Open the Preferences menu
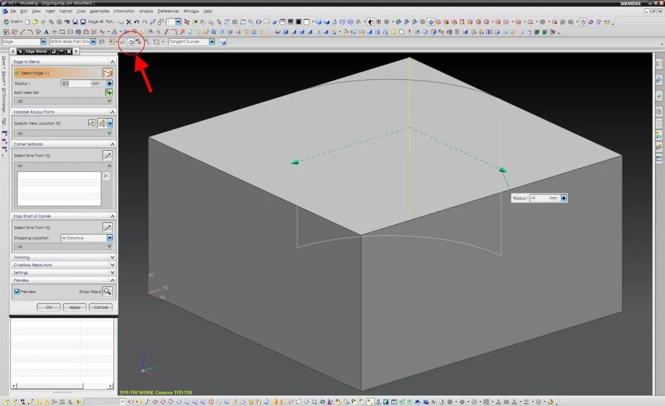The width and height of the screenshot is (665, 406). pyautogui.click(x=168, y=11)
